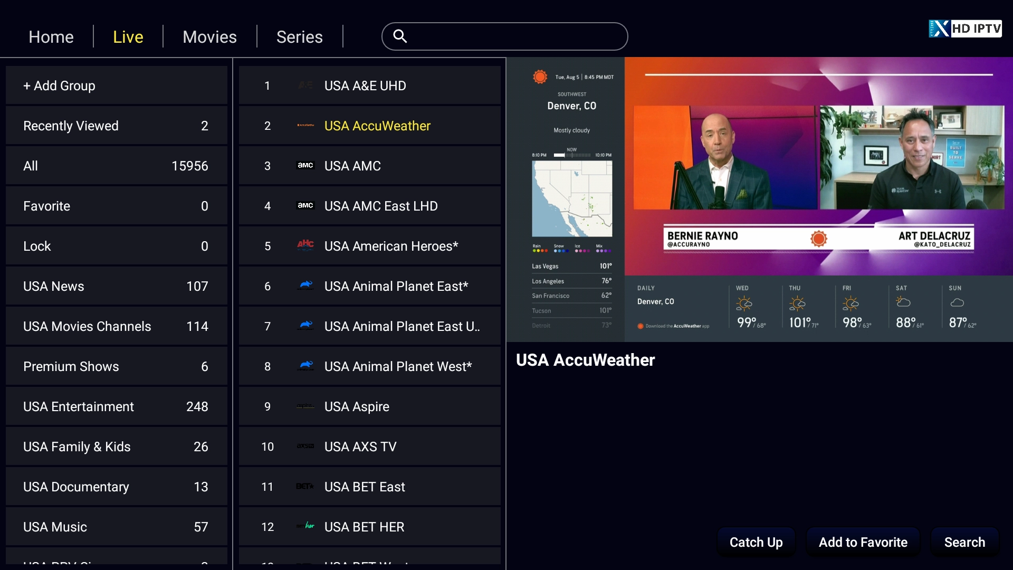
Task: Click Add to Favorite
Action: 863,542
